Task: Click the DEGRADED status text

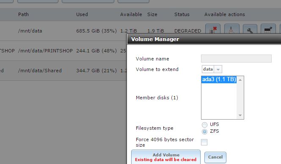Action: click(187, 31)
